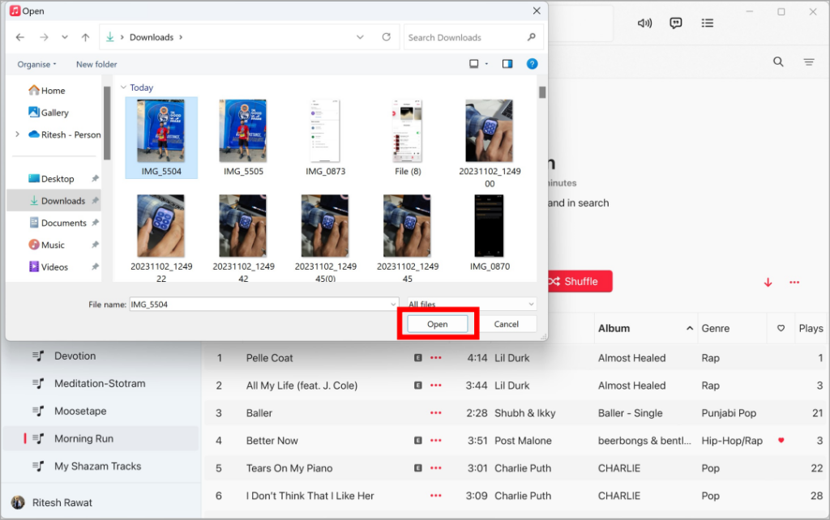The width and height of the screenshot is (830, 520).
Task: Click the Open button
Action: tap(437, 324)
